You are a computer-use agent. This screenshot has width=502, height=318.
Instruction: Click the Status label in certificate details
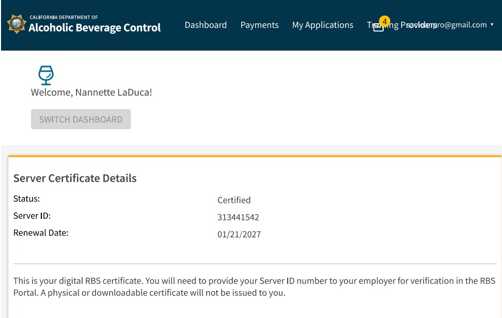(x=26, y=199)
